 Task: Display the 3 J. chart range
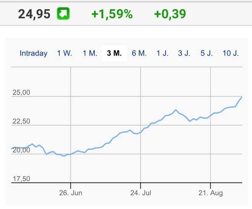point(184,53)
